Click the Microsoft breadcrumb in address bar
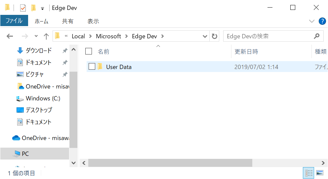This screenshot has width=328, height=179. pos(108,36)
